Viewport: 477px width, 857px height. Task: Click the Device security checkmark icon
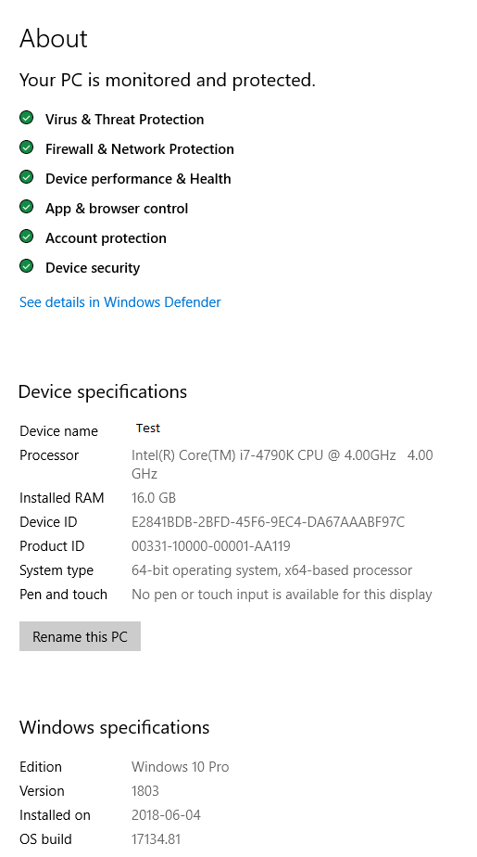26,266
